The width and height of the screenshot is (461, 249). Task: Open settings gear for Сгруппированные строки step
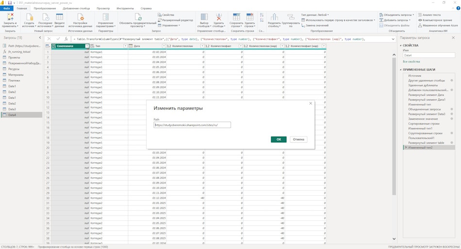(452, 133)
